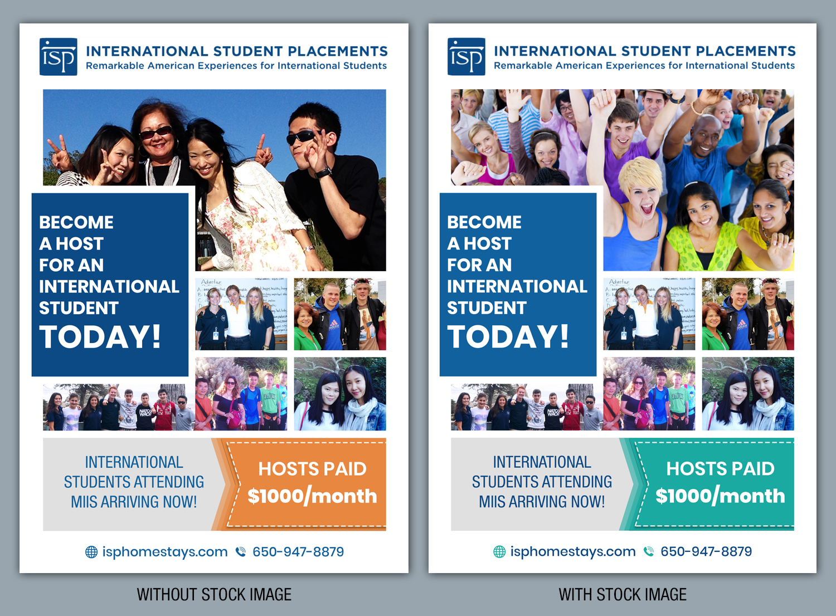
Task: Click the blue globe icon beside isphomestays.com
Action: pos(91,552)
